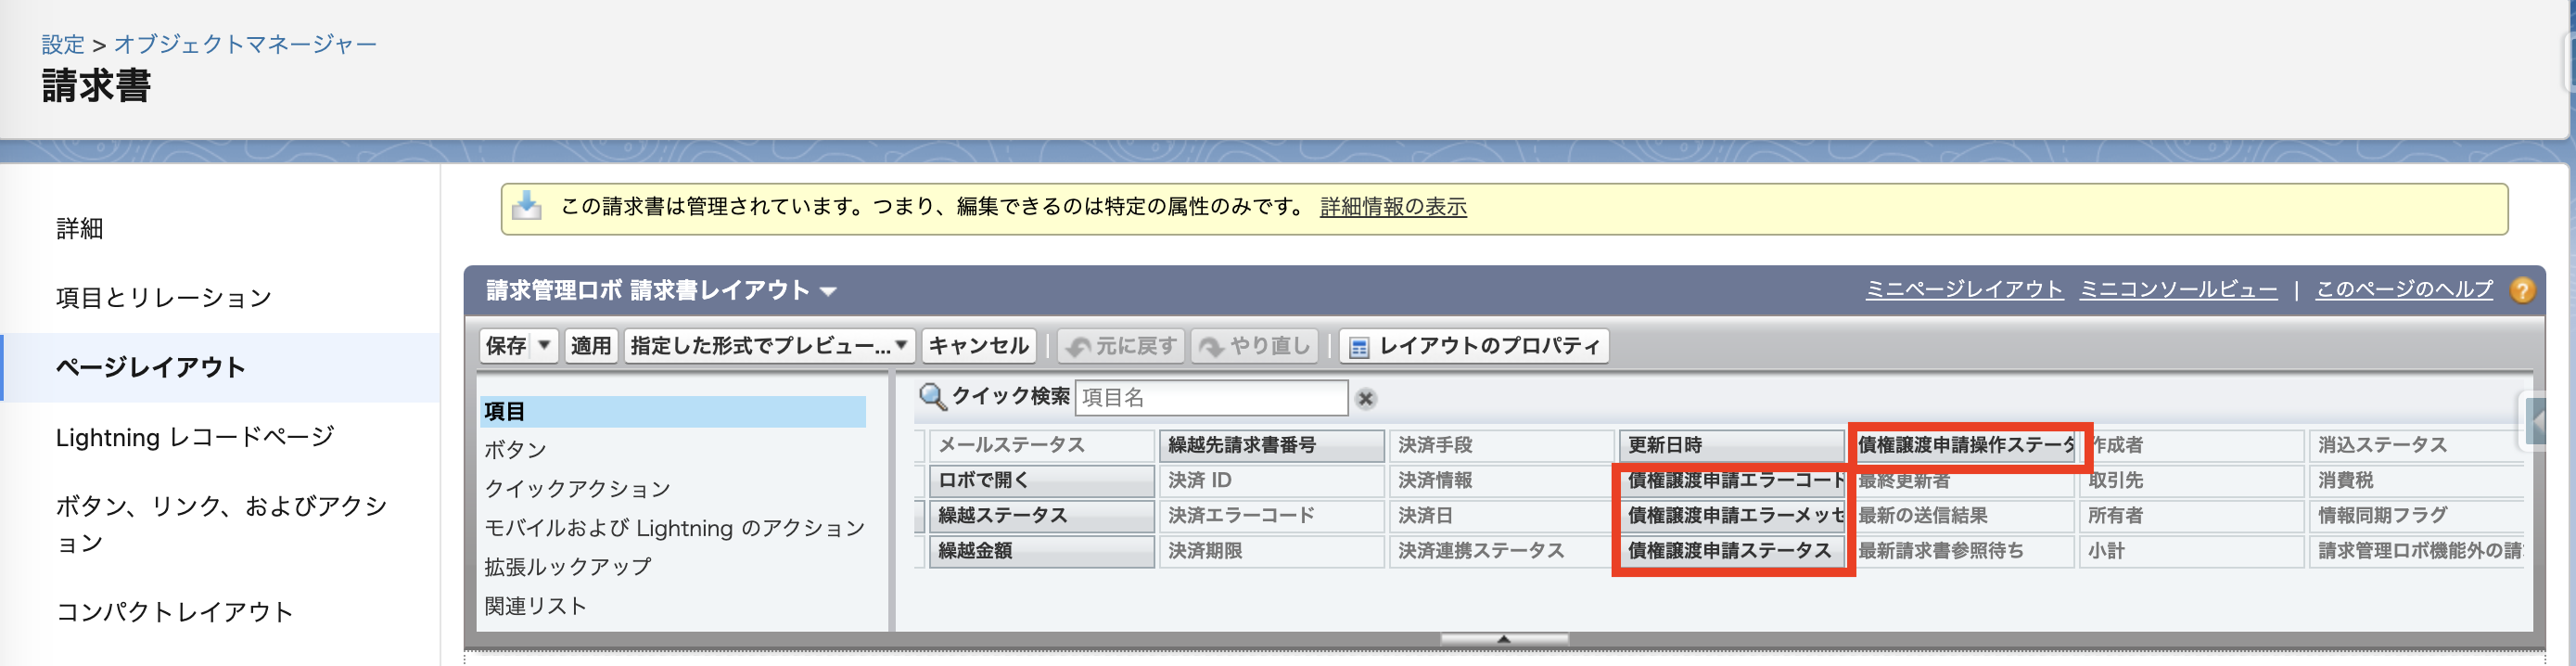Click the クイック検索 項目名 input field
This screenshot has width=2576, height=666.
(x=1211, y=398)
